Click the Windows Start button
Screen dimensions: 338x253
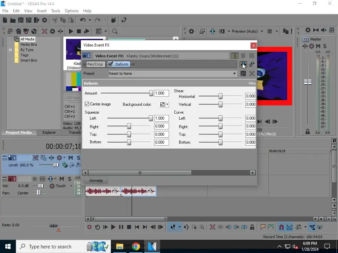[8, 246]
